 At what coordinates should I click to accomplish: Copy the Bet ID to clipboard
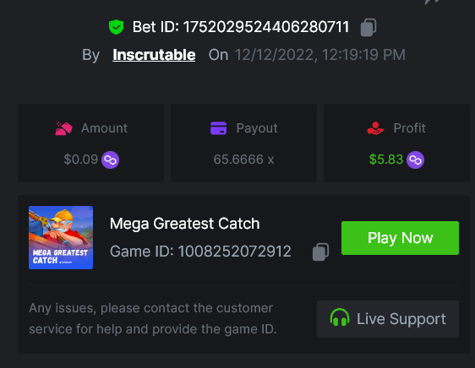point(369,27)
